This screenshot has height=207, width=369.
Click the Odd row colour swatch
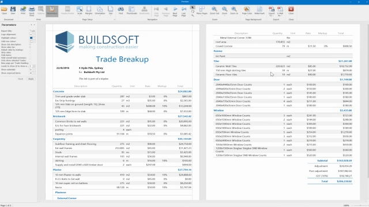31,41
